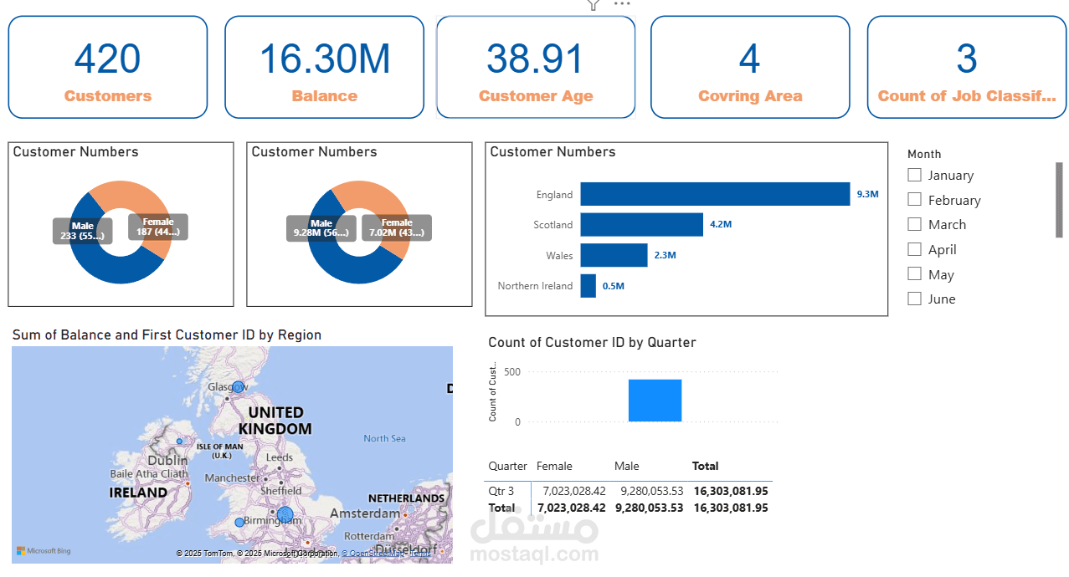Click the Qtr 3 female value 7,023,028.42
Screen dimensions: 1069x577
click(573, 492)
